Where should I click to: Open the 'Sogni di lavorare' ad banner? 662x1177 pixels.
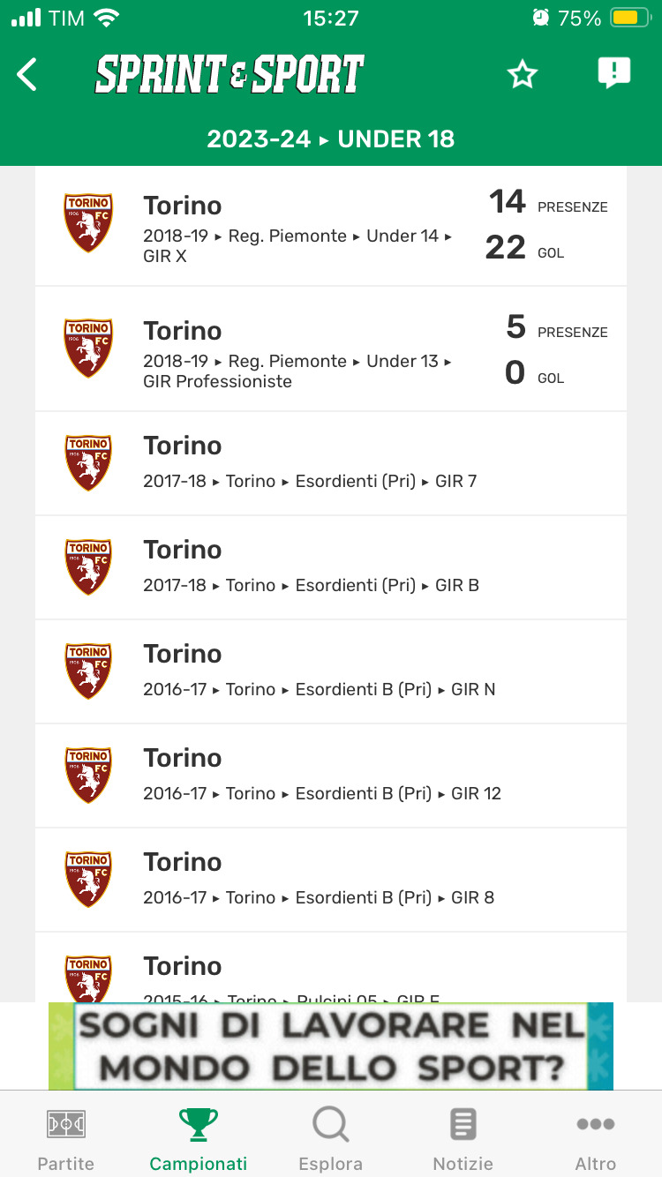(x=331, y=1046)
